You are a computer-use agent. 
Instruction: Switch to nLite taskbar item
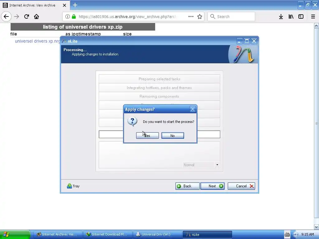pos(207,234)
